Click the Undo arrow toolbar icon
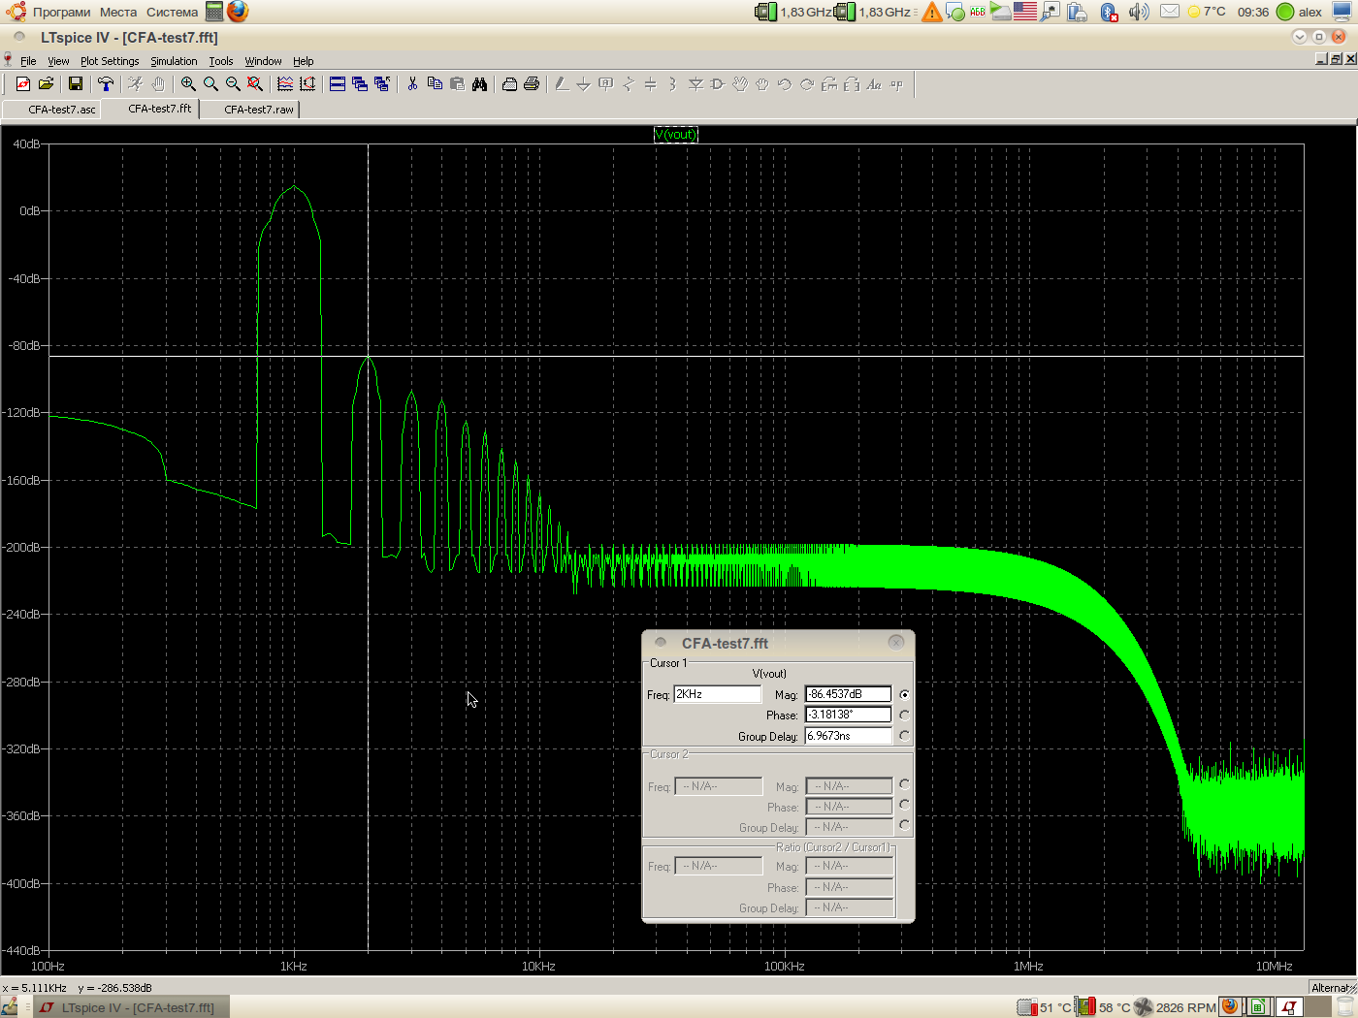Image resolution: width=1358 pixels, height=1018 pixels. point(785,84)
